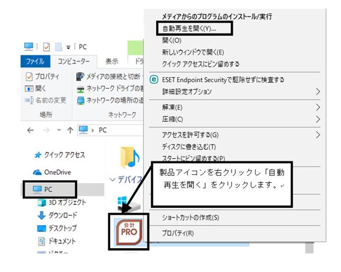Image resolution: width=341 pixels, height=272 pixels.
Task: Click the Windows local disk drive icon
Action: 129,204
